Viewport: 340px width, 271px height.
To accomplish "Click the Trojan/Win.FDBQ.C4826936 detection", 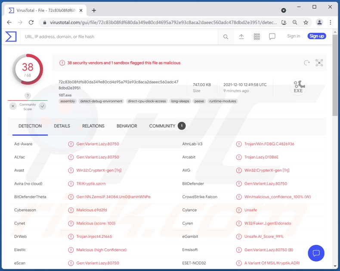I will click(269, 144).
